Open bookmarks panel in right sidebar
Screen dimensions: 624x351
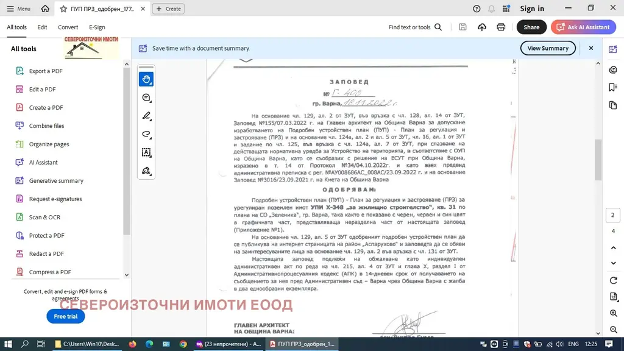(613, 87)
